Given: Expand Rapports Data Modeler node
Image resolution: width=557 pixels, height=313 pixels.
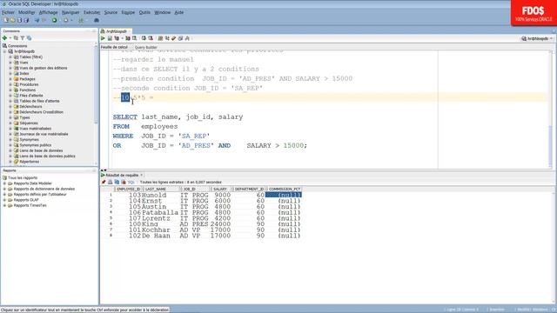Looking at the screenshot, I should click(x=4, y=183).
